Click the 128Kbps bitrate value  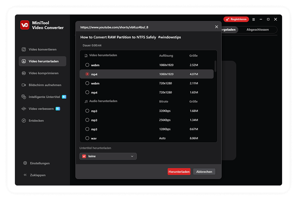pyautogui.click(x=165, y=129)
